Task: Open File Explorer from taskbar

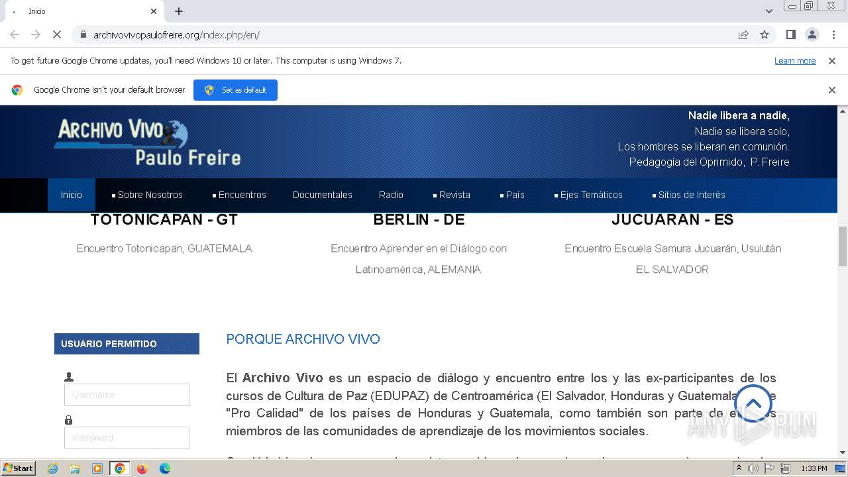Action: click(75, 468)
